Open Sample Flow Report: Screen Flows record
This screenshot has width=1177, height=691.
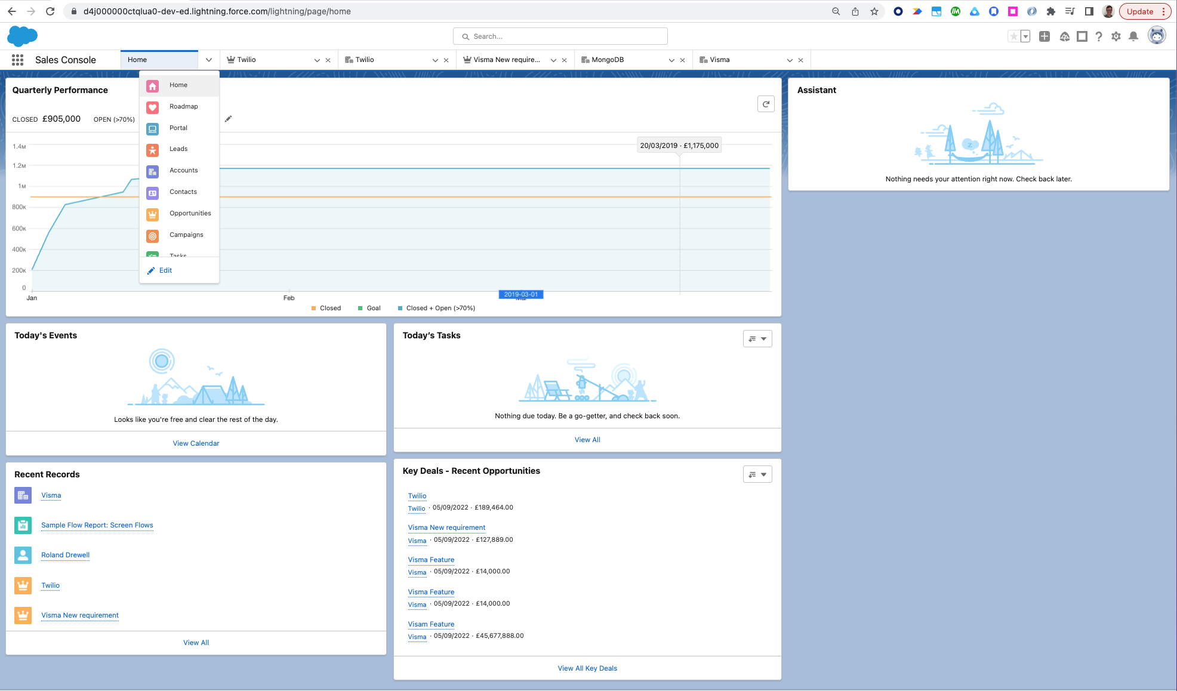pos(97,525)
